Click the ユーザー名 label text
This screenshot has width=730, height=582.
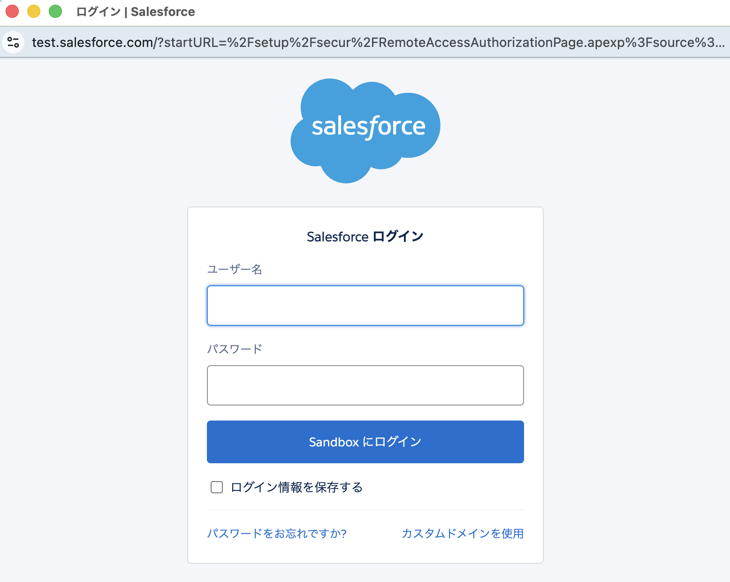click(x=235, y=269)
